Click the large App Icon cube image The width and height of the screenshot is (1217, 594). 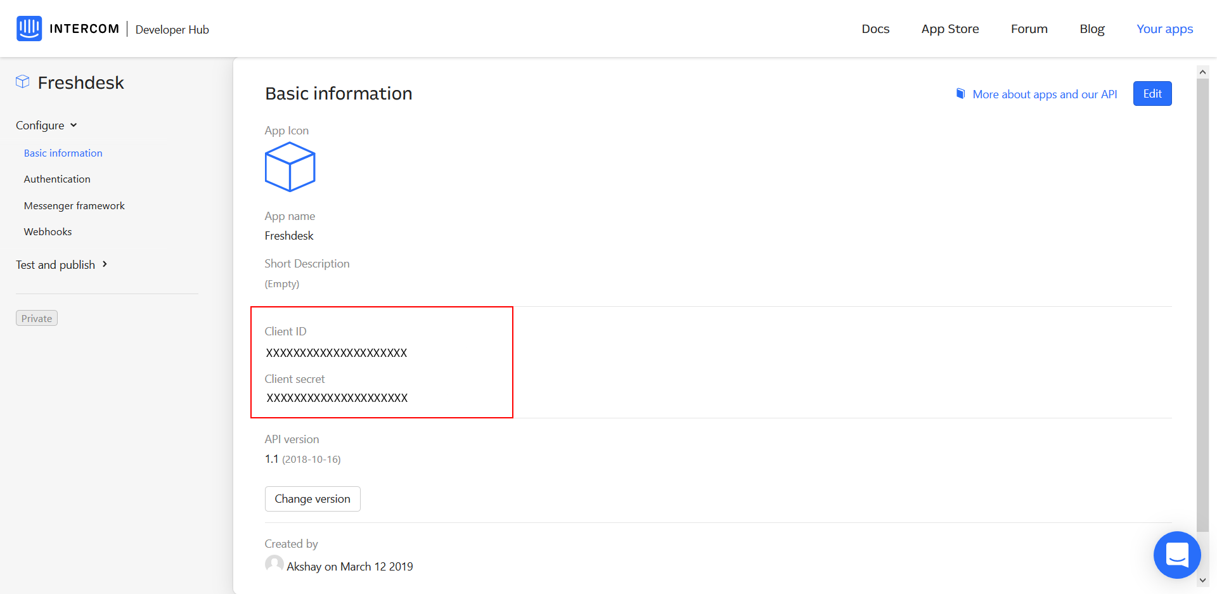coord(290,167)
